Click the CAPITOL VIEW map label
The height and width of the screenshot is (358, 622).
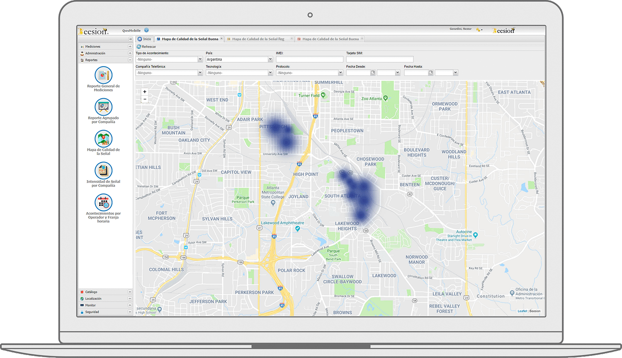(x=236, y=172)
